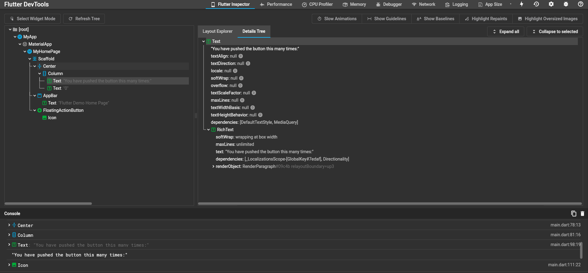This screenshot has height=273, width=588.
Task: Click the Icon widget icon in console
Action: (14, 265)
